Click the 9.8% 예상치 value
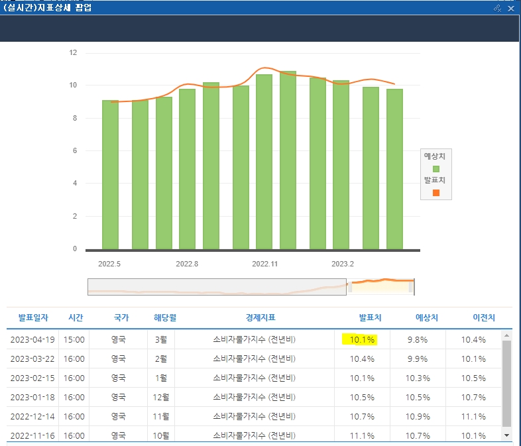Viewport: 521px width, 446px height. (x=418, y=340)
